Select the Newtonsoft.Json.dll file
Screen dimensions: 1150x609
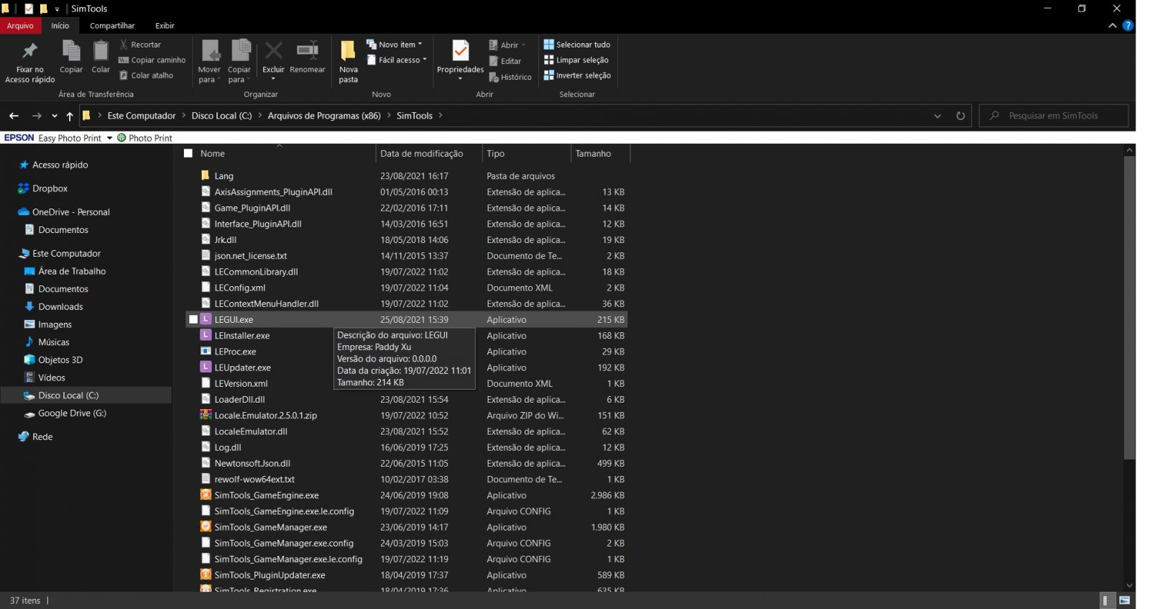252,464
